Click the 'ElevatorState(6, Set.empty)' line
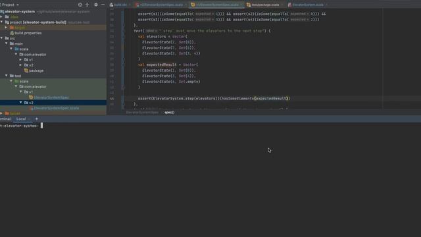This screenshot has height=237, width=421. (171, 82)
